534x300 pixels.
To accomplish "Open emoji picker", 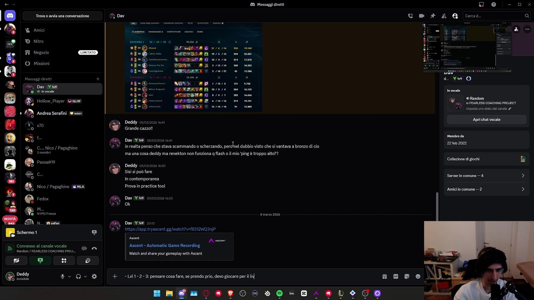I will tap(418, 276).
